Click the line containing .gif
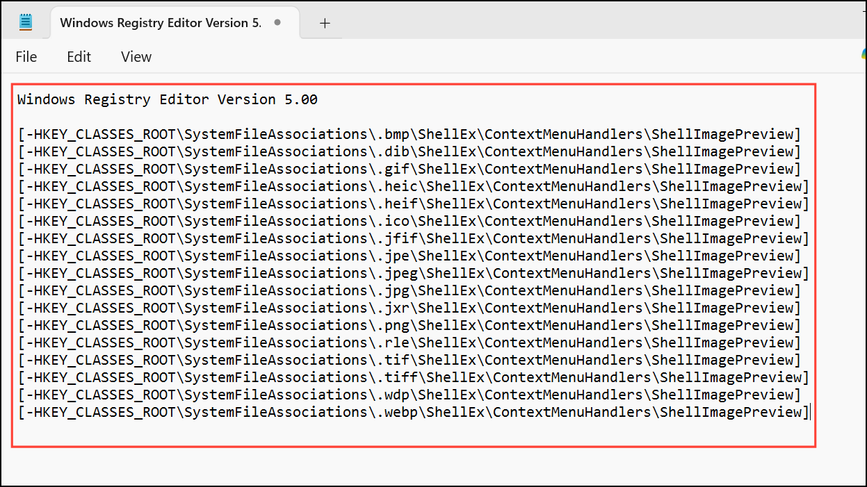The image size is (867, 487). click(410, 169)
